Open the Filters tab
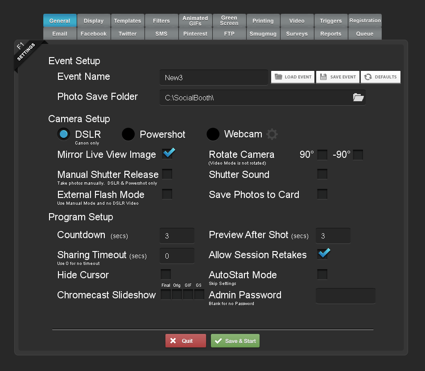 click(161, 21)
